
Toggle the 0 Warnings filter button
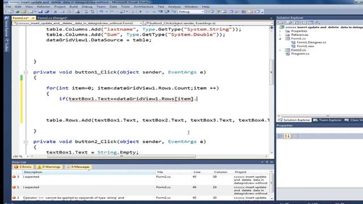[x=49, y=167]
